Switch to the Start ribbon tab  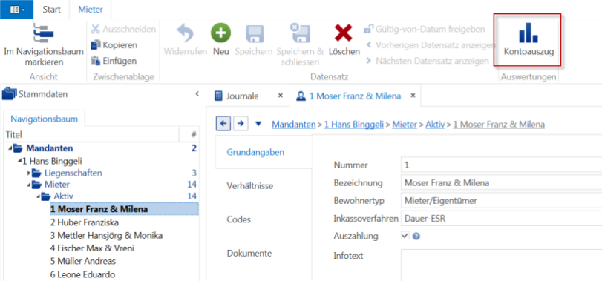[x=51, y=10]
